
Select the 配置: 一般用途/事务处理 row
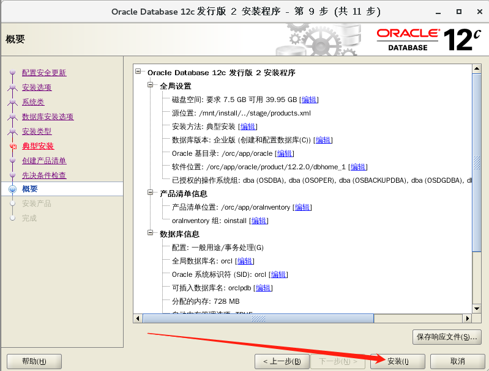218,248
